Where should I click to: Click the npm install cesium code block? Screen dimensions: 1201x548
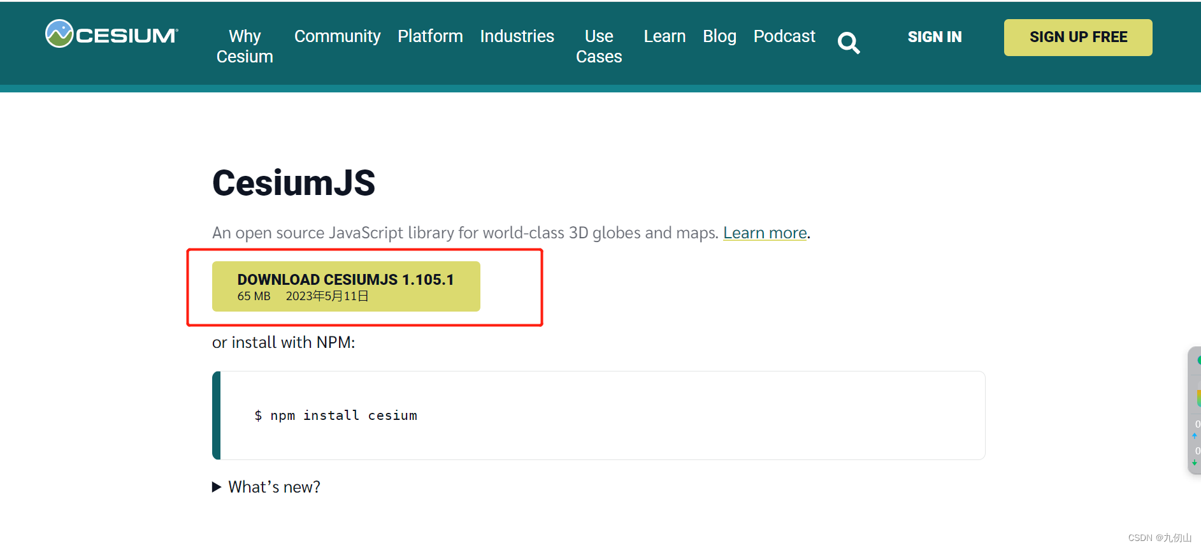coord(599,415)
